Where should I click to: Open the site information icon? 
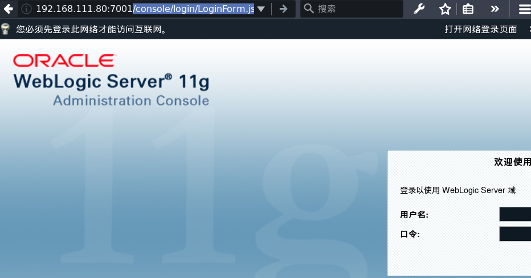coord(26,9)
